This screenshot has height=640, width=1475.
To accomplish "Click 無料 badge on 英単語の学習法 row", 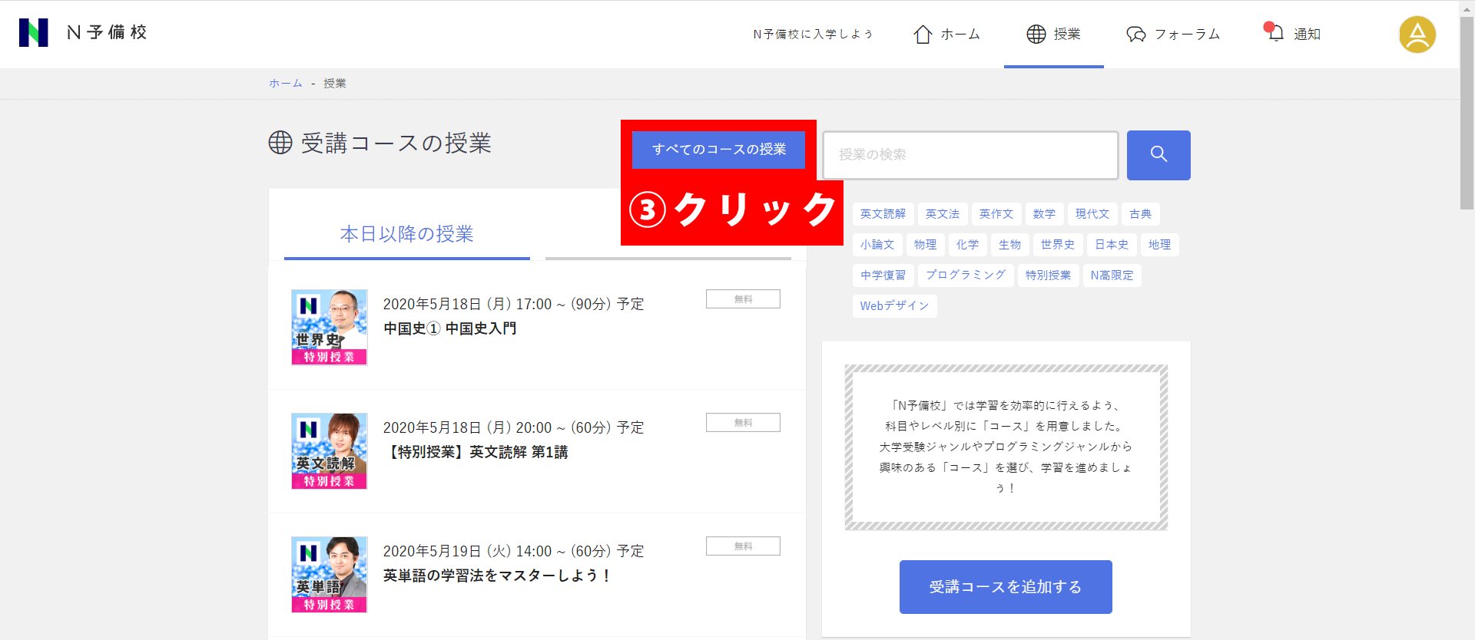I will (x=743, y=546).
